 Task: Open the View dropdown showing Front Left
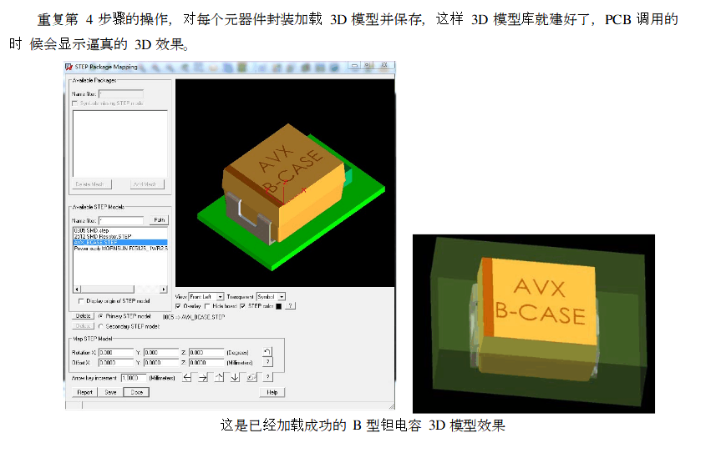(x=206, y=296)
